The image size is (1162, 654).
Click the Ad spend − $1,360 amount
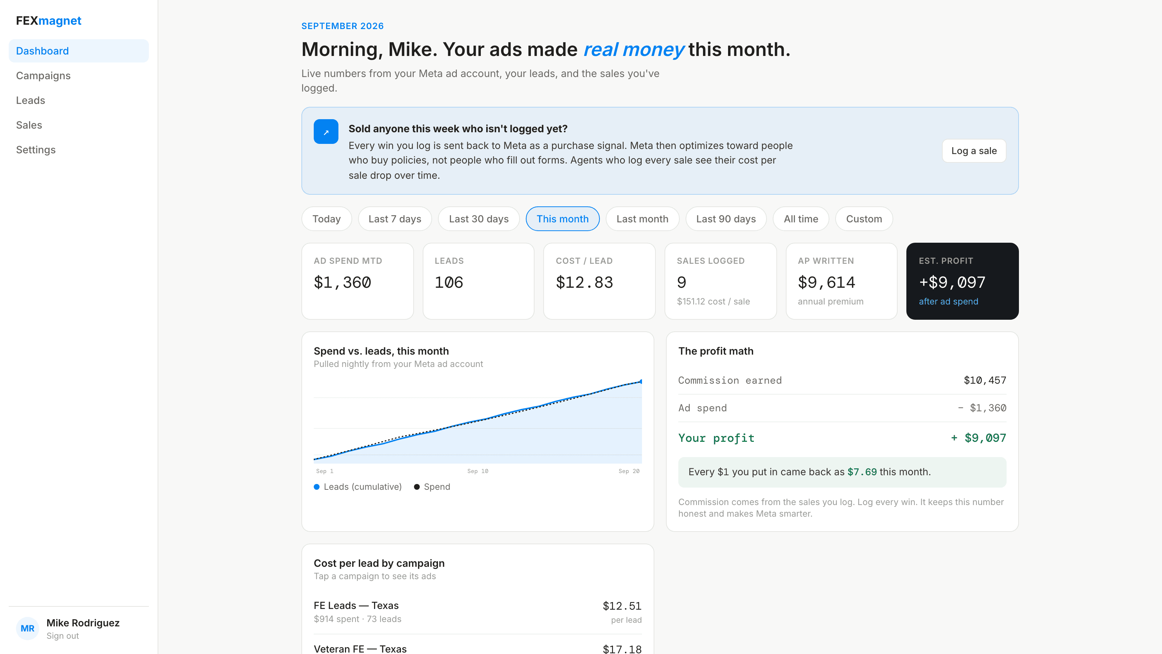pyautogui.click(x=982, y=408)
